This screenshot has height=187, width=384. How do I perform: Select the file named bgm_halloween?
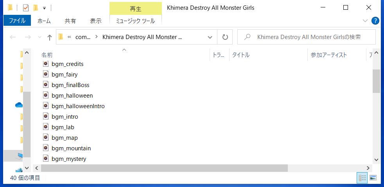[x=72, y=96]
